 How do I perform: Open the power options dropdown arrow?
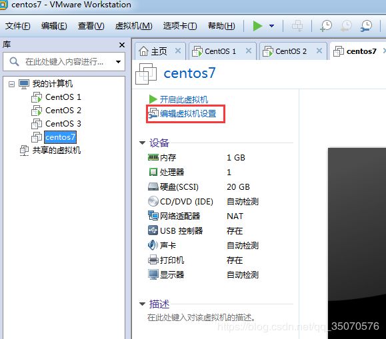coord(272,26)
